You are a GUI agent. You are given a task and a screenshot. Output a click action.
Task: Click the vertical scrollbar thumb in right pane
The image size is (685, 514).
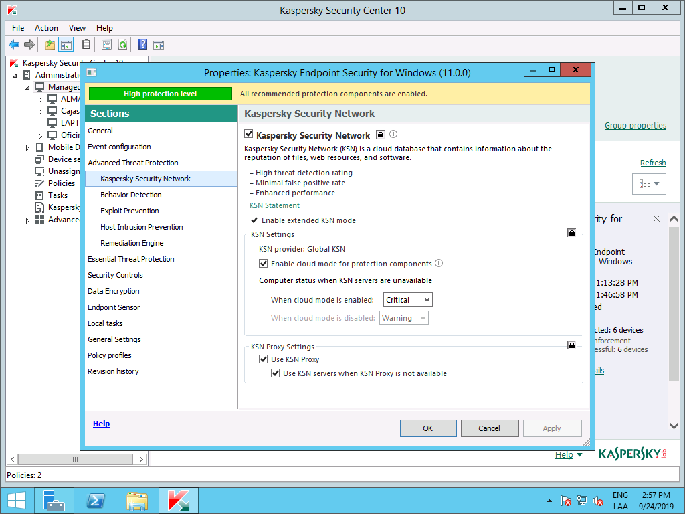tap(674, 304)
